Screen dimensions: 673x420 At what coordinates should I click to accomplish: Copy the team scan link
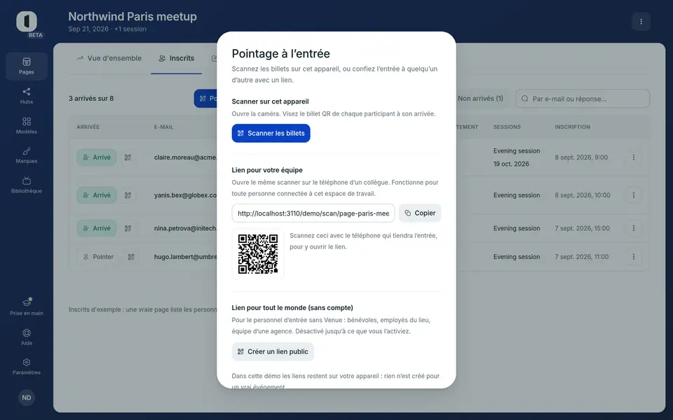pyautogui.click(x=420, y=213)
